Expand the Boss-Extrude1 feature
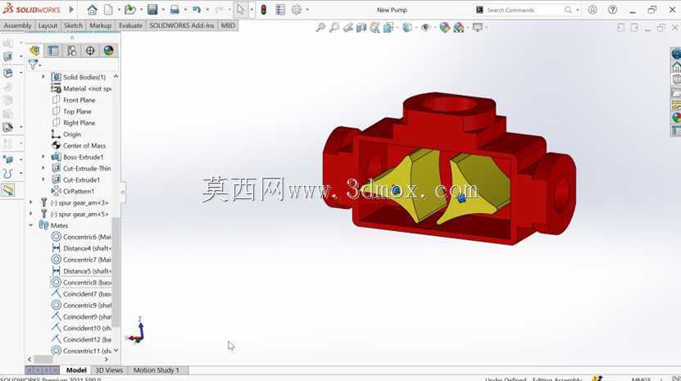Screen dimensions: 681x381 43,156
